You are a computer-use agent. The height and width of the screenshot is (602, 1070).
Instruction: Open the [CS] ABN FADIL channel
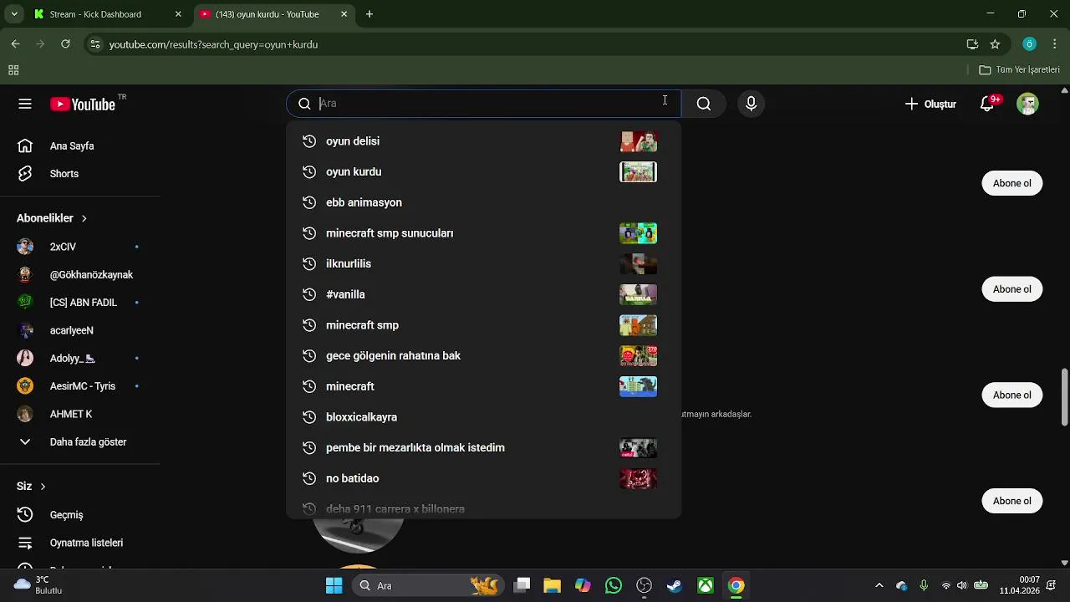[79, 303]
